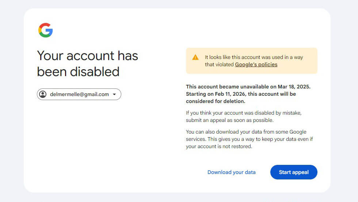The image size is (358, 202).
Task: Start the appeal with the blue button
Action: point(294,172)
